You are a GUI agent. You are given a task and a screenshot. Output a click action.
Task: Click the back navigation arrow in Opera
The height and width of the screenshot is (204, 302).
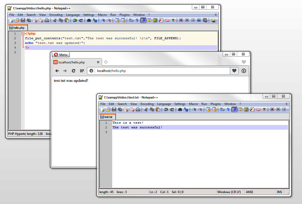pyautogui.click(x=57, y=71)
